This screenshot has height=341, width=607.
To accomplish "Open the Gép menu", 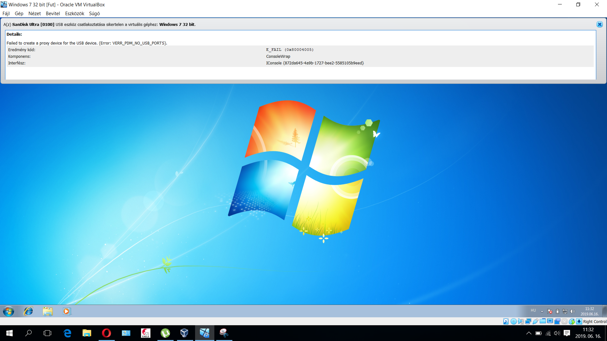I will click(19, 14).
